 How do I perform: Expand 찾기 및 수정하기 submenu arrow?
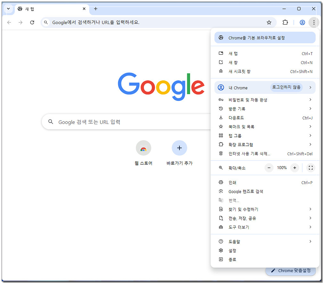310,209
